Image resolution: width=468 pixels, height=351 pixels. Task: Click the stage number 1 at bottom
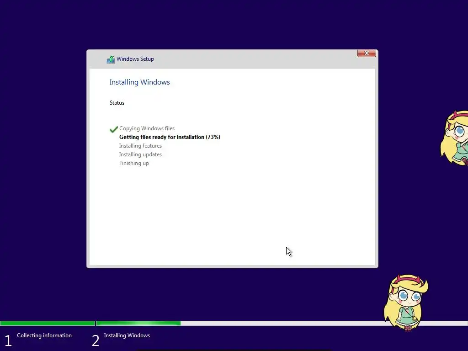[x=8, y=341]
